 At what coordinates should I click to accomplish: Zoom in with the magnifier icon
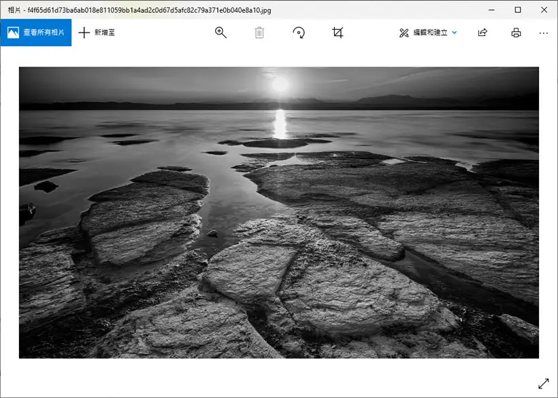(x=220, y=33)
